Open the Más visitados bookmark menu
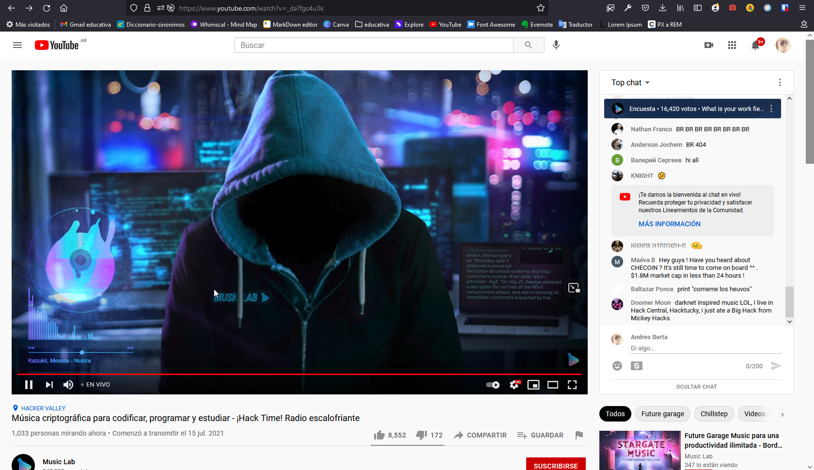814x470 pixels. [x=28, y=25]
